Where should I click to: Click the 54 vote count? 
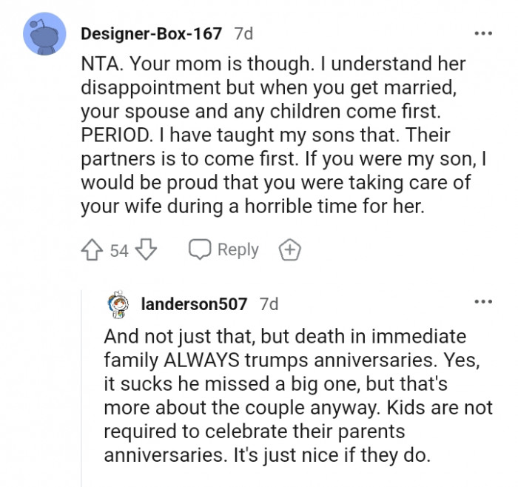(x=119, y=250)
